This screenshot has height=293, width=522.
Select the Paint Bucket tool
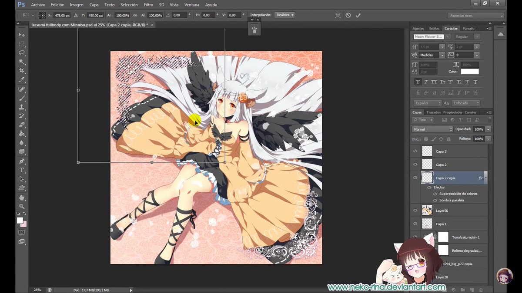coord(22,134)
